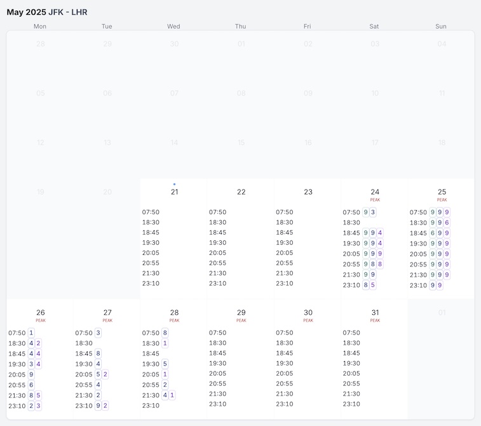Click the 2 badge at 20:55 May 28

(x=165, y=385)
